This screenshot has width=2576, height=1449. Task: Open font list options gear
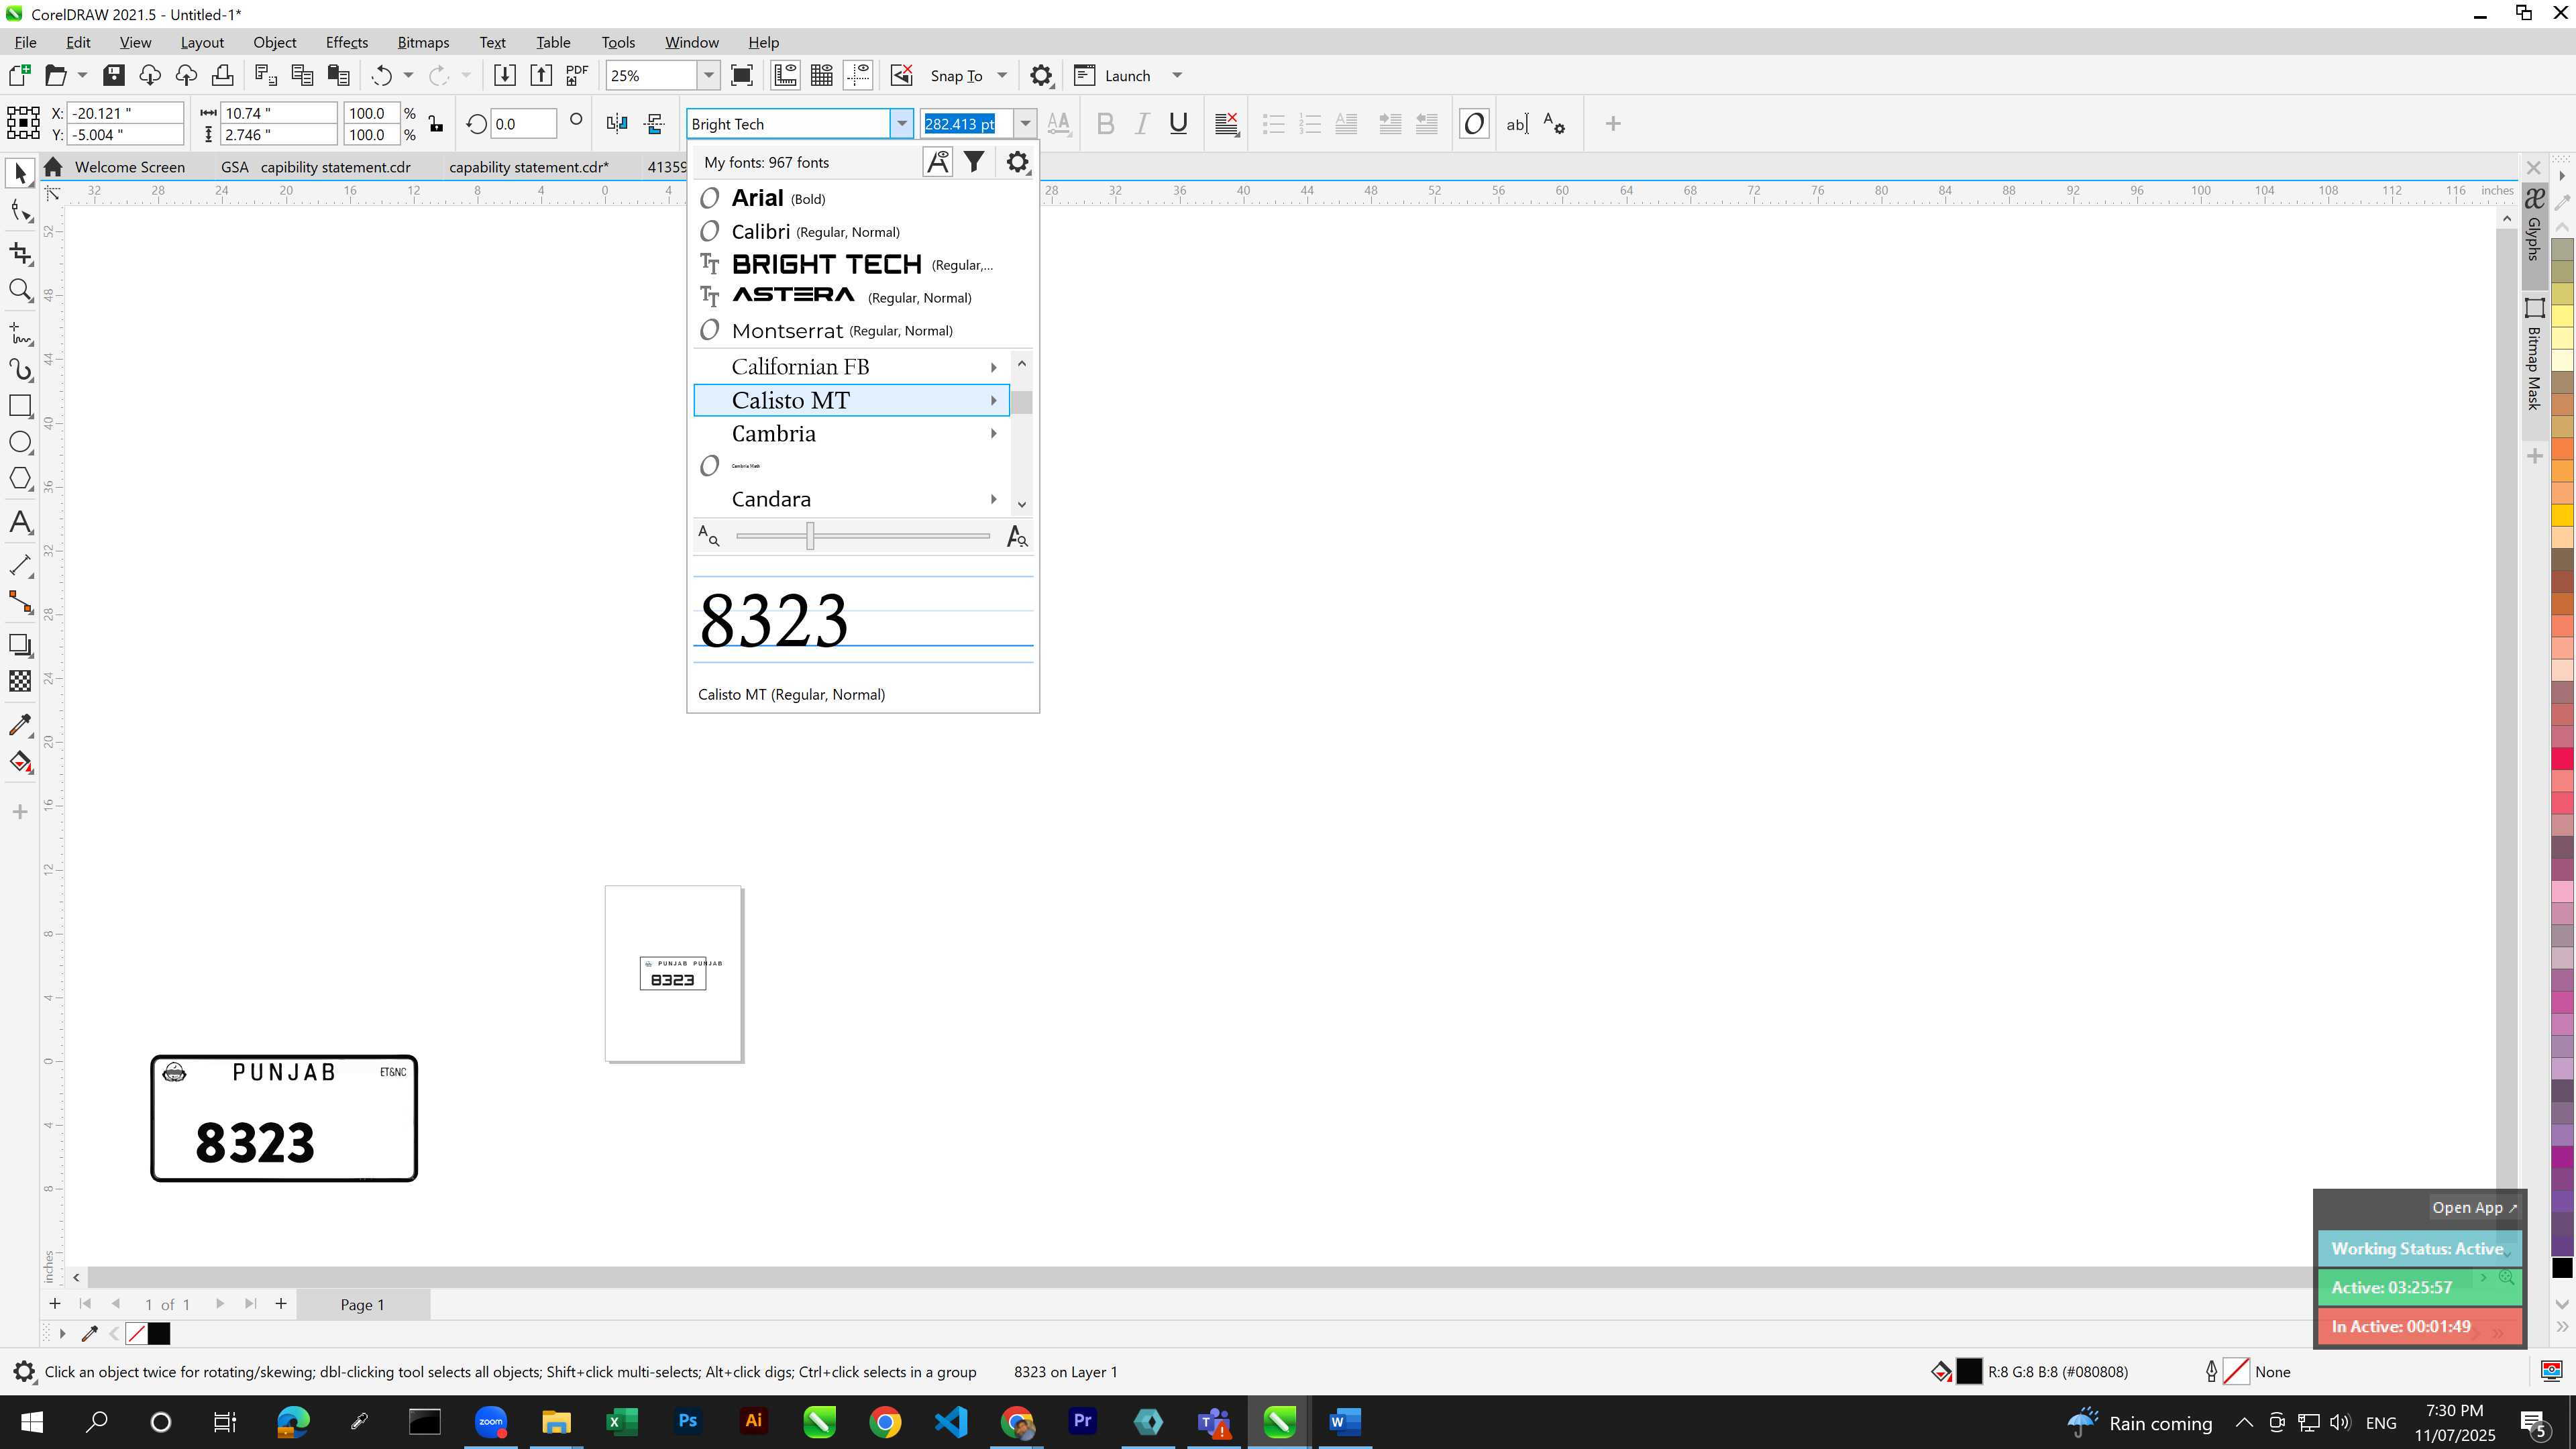1017,162
